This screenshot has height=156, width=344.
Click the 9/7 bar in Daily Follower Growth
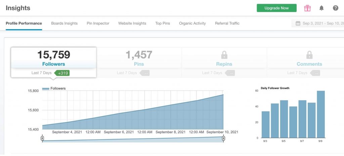tap(302, 119)
